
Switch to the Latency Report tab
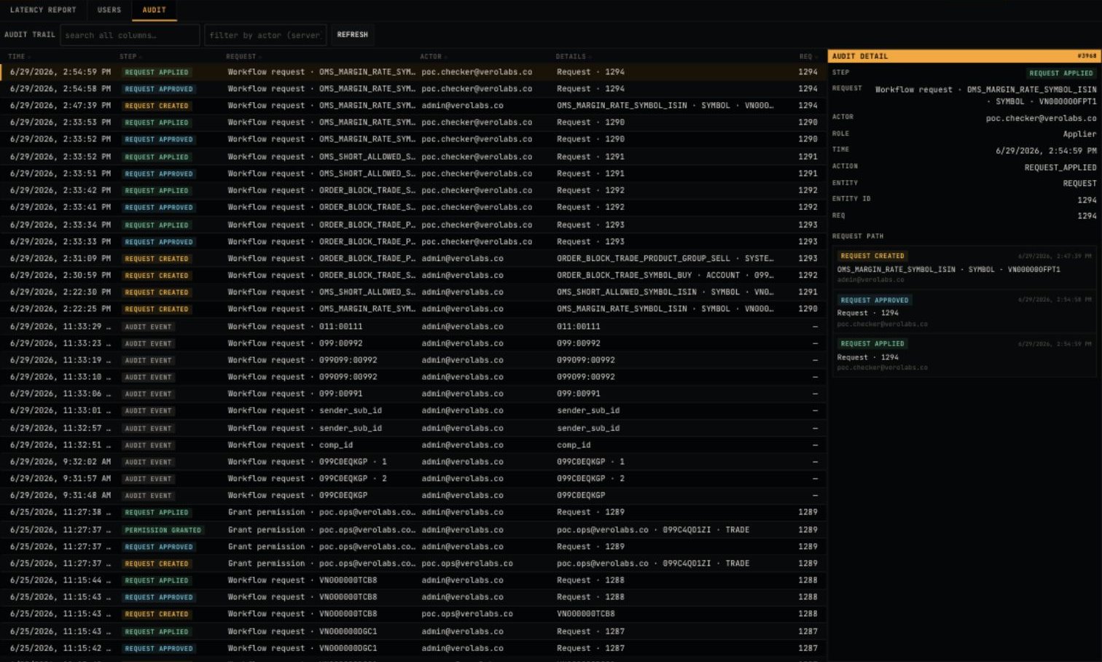43,10
